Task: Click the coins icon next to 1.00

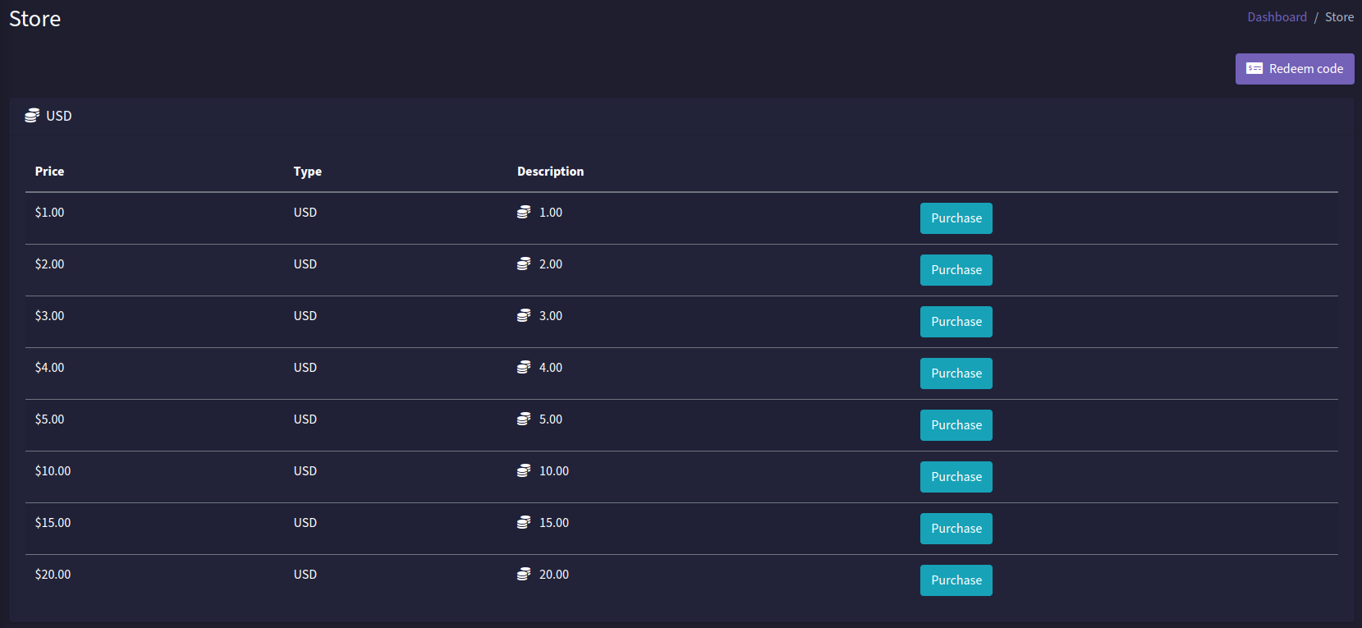Action: pyautogui.click(x=524, y=213)
